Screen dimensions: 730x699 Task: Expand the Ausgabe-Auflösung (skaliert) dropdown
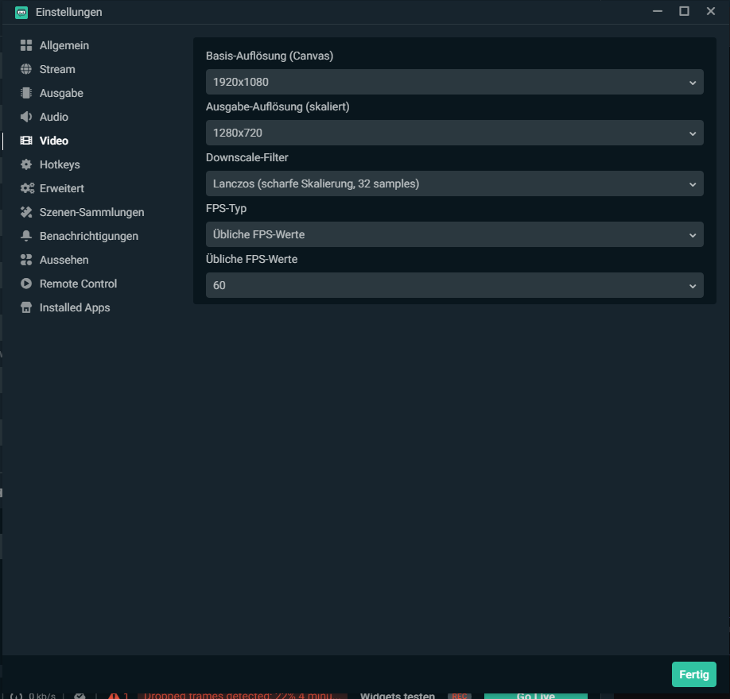pyautogui.click(x=454, y=133)
